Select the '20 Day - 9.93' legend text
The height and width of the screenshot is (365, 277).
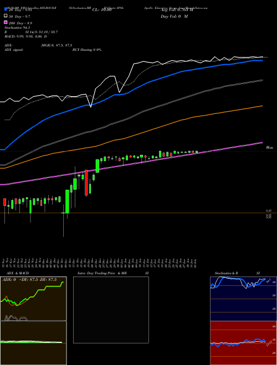click(x=20, y=10)
